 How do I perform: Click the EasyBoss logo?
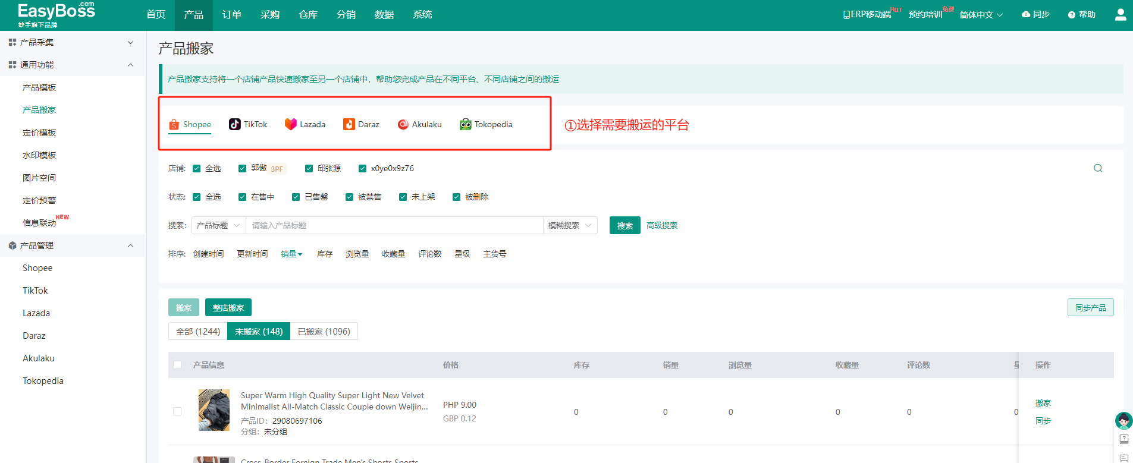tap(56, 15)
